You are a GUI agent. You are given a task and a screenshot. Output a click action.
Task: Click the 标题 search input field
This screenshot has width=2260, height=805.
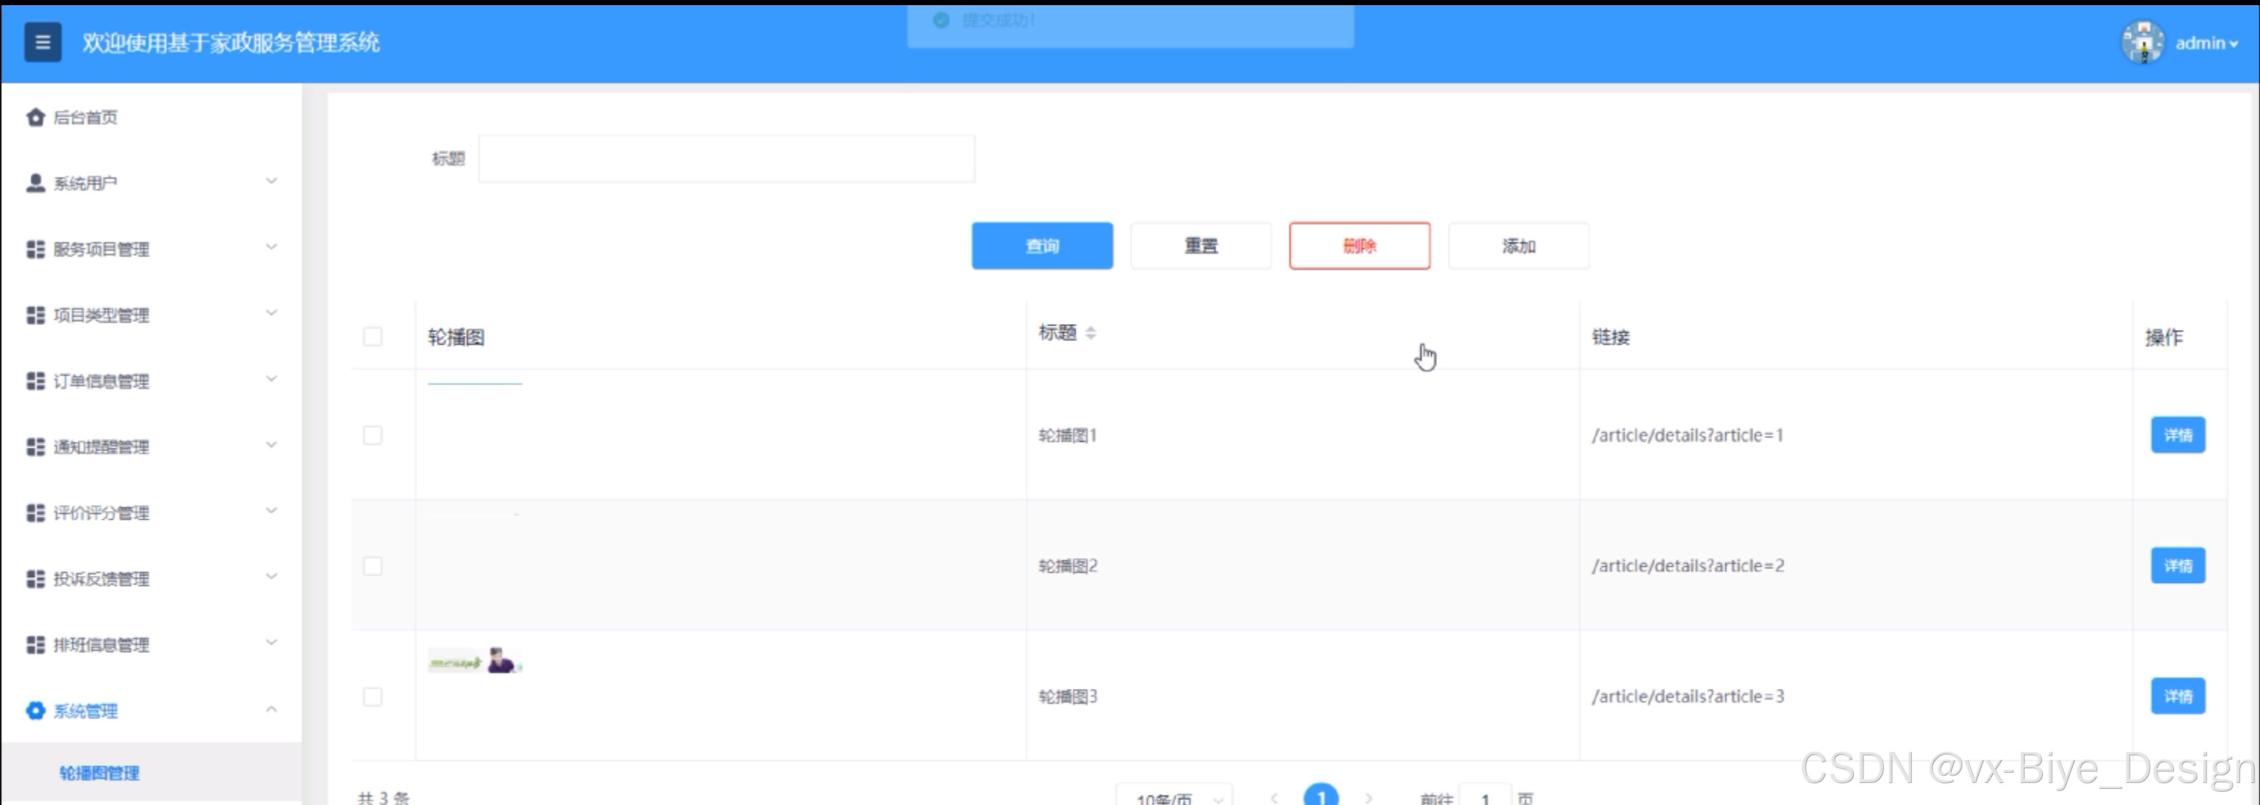[x=726, y=159]
